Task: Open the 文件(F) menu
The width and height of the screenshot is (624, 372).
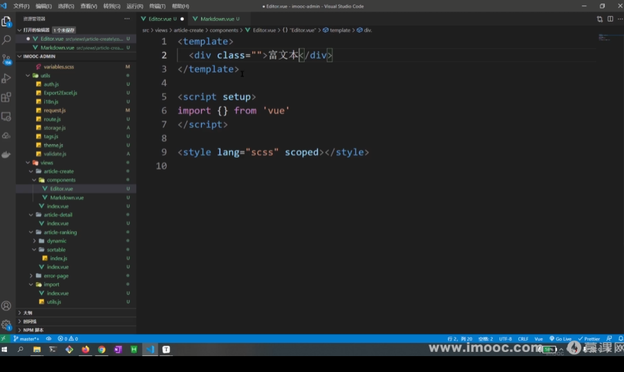Action: [21, 6]
